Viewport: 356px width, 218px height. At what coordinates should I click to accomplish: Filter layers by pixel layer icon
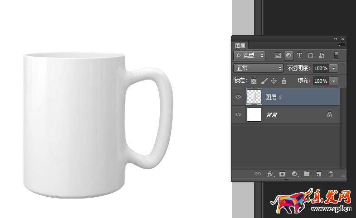(278, 56)
